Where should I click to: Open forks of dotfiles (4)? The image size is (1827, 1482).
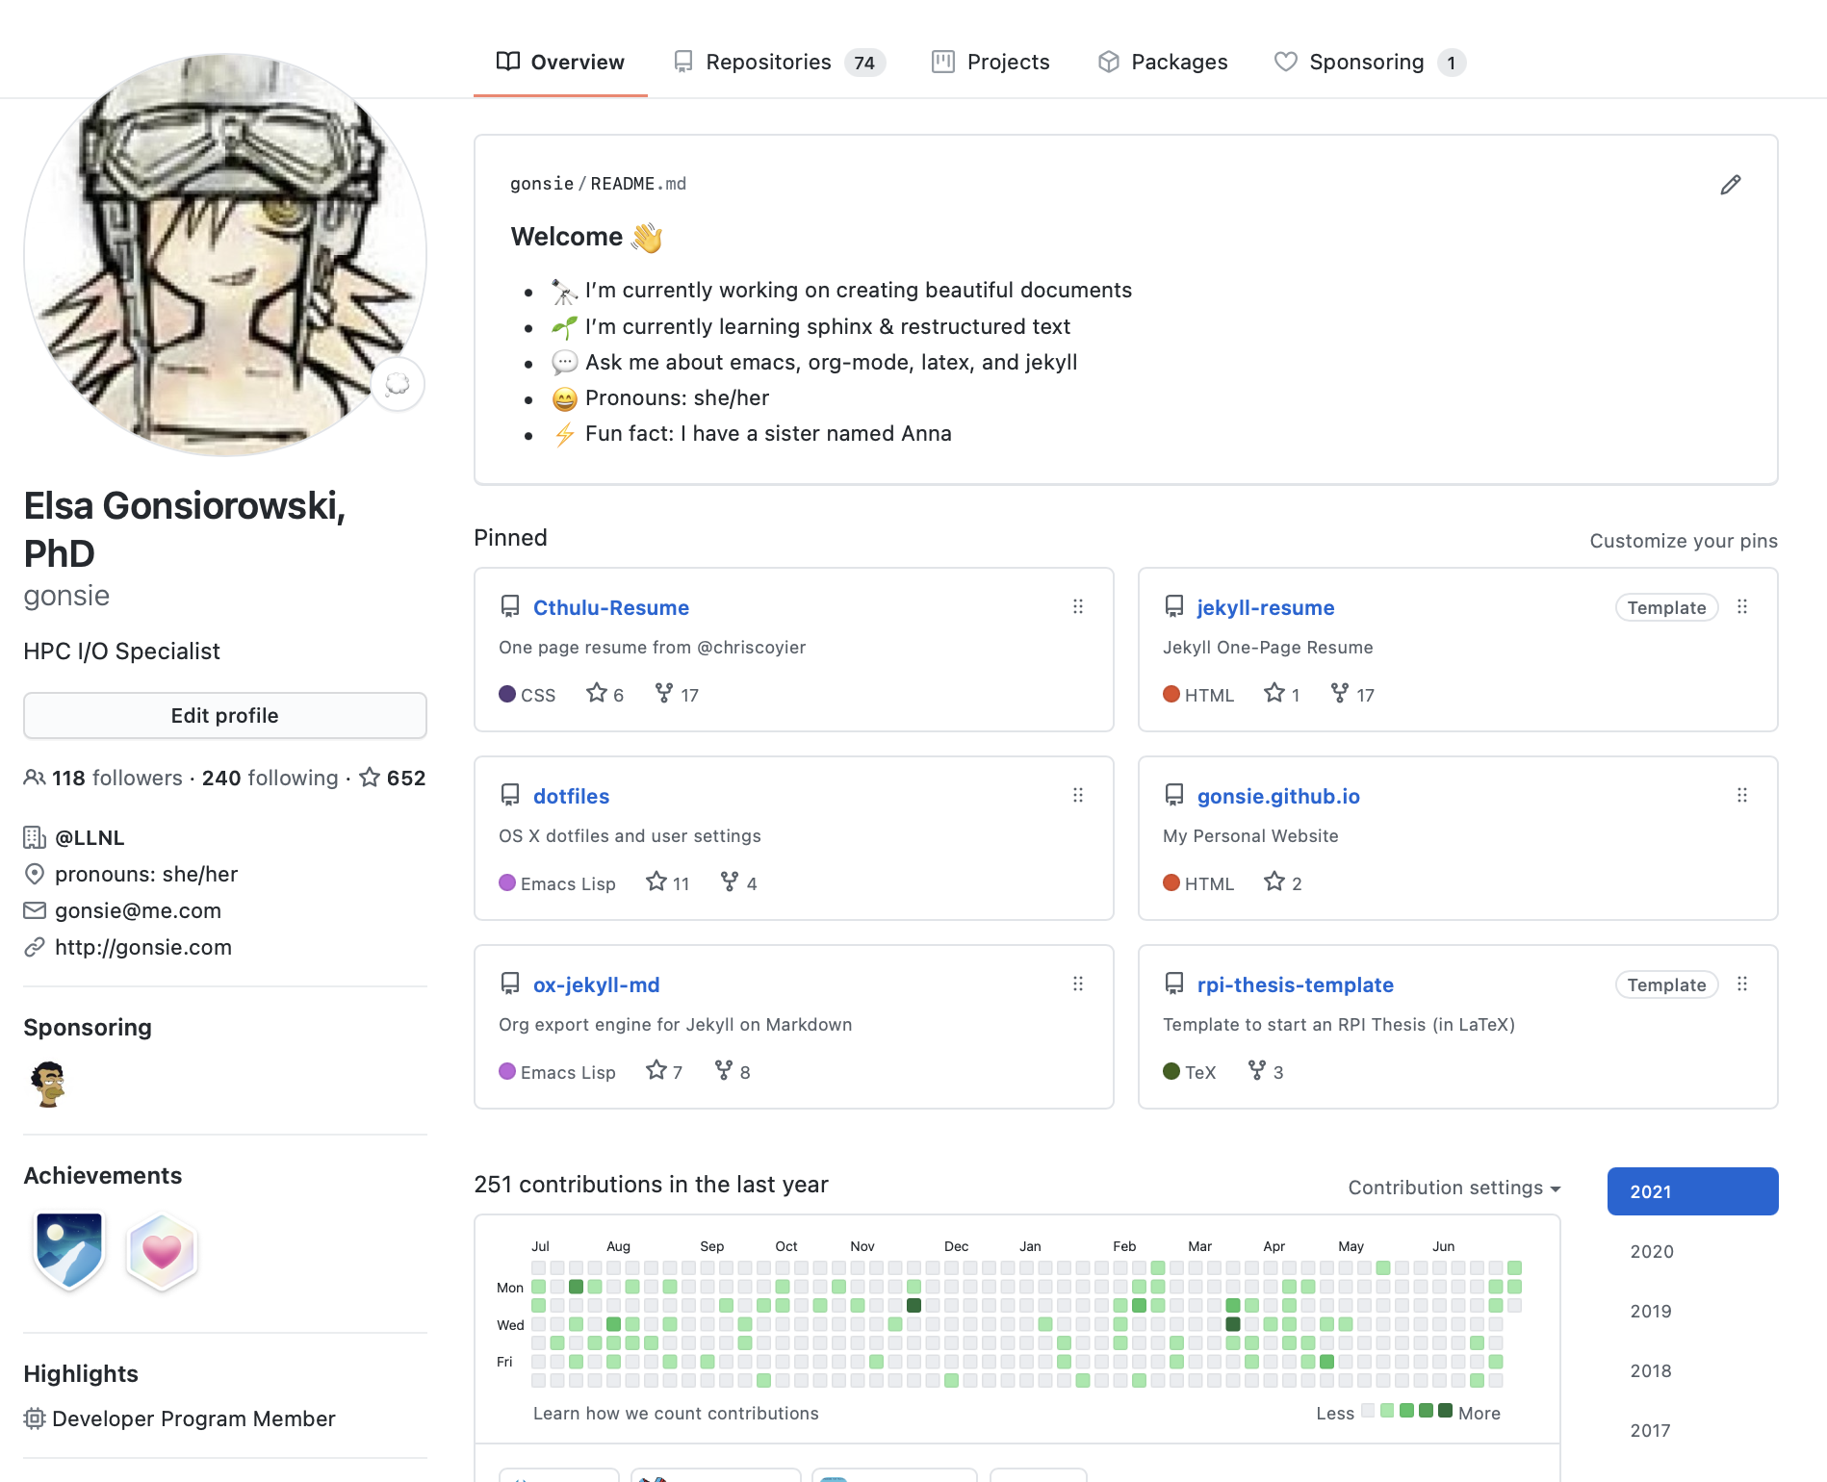739,882
